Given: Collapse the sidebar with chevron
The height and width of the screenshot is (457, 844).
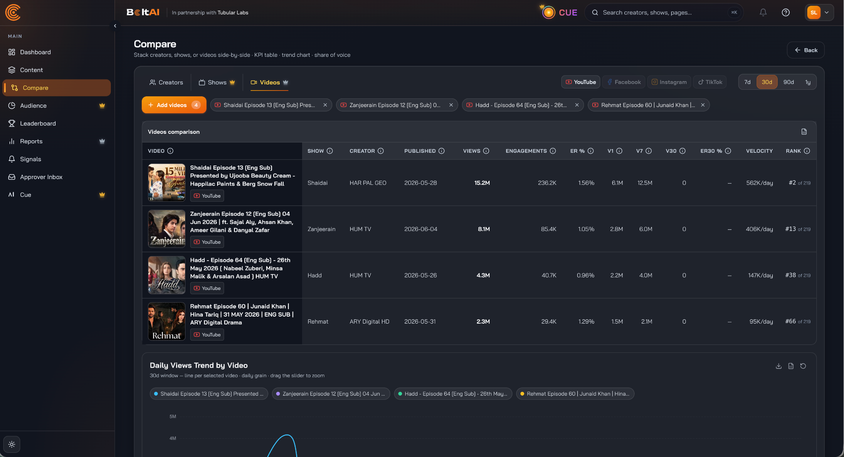Looking at the screenshot, I should [x=115, y=26].
